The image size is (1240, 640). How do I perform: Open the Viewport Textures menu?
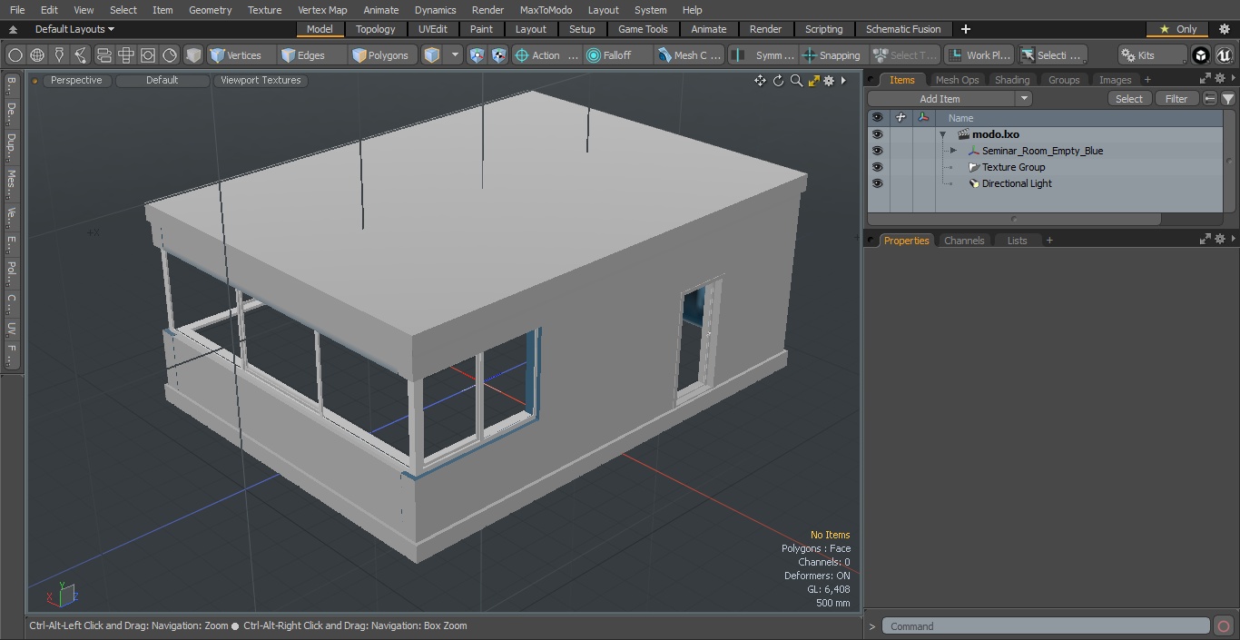pyautogui.click(x=261, y=81)
